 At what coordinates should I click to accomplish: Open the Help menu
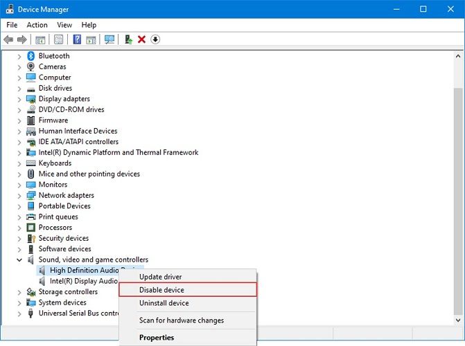point(89,25)
